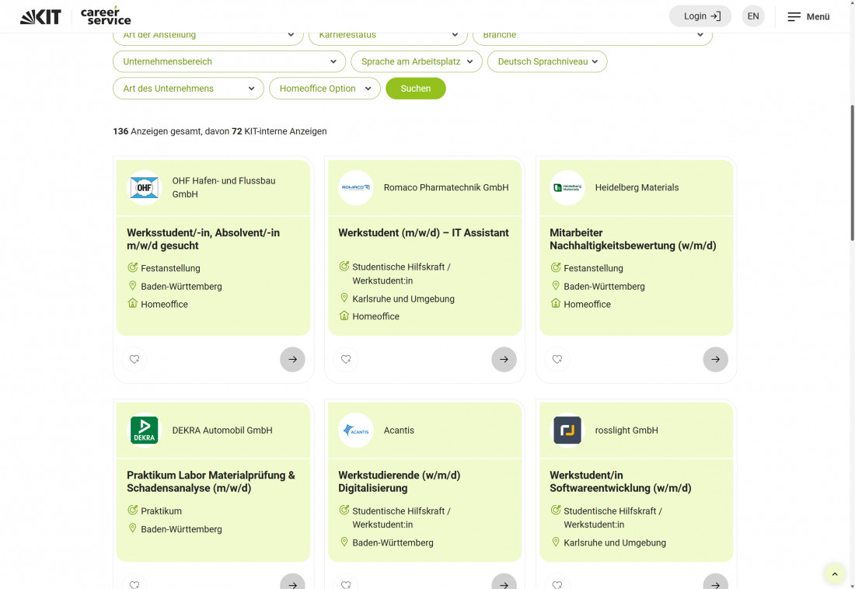This screenshot has height=589, width=855.
Task: Open the Sprache am Arbeitsplatz dropdown
Action: click(x=417, y=61)
